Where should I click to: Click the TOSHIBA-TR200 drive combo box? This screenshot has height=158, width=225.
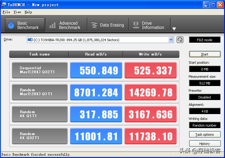pyautogui.click(x=100, y=40)
